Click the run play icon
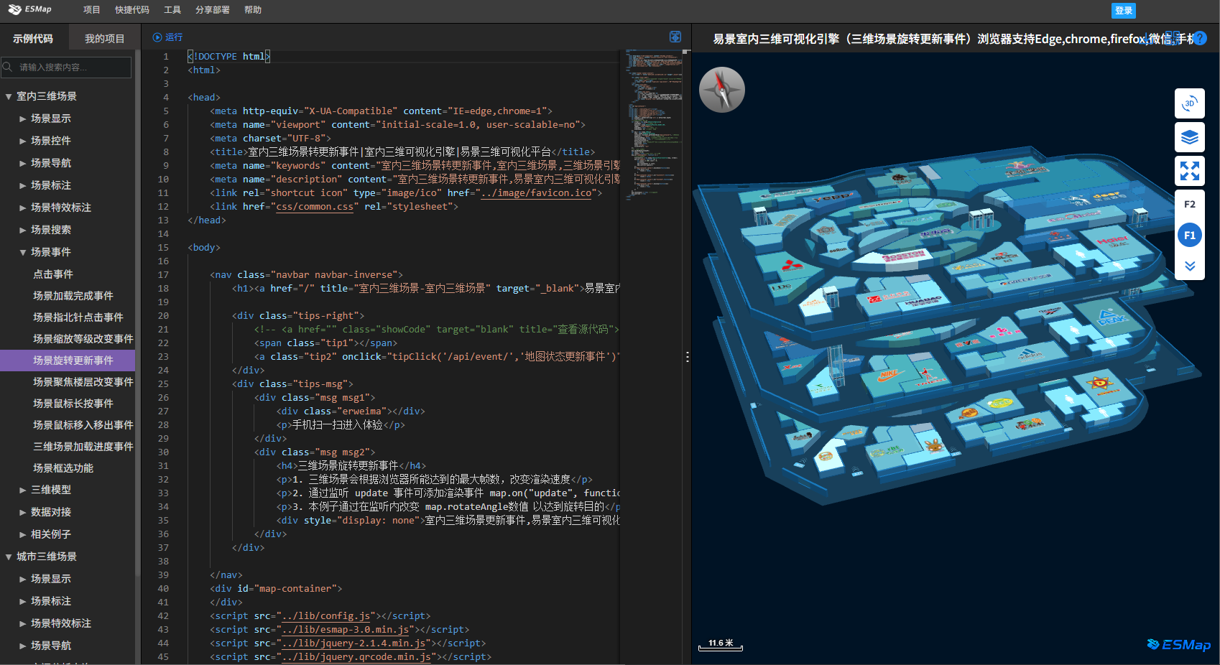Screen dimensions: 1220x665 [x=157, y=37]
